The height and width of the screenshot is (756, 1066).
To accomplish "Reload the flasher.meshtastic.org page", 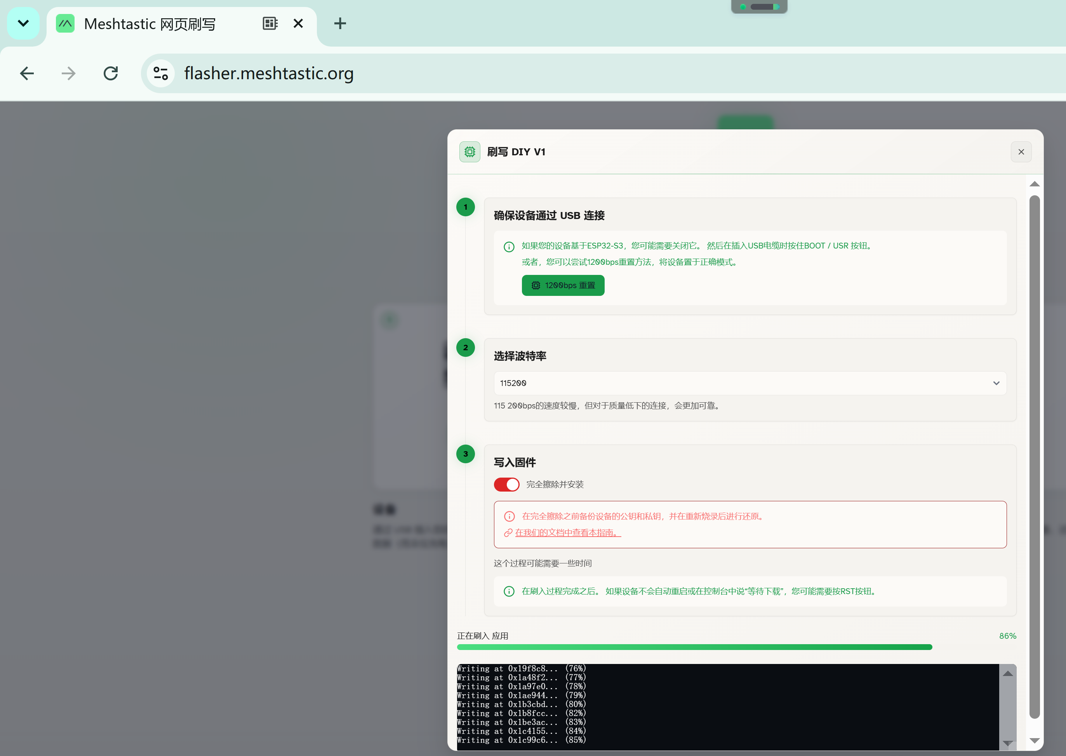I will (110, 73).
